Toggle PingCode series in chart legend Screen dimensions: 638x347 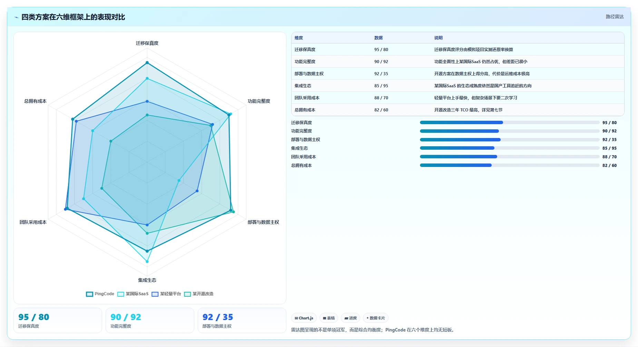click(100, 294)
